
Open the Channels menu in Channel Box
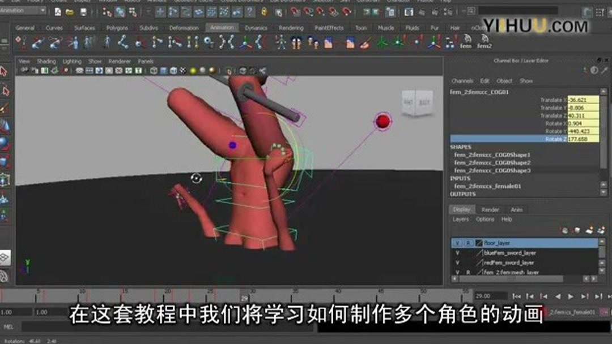462,80
